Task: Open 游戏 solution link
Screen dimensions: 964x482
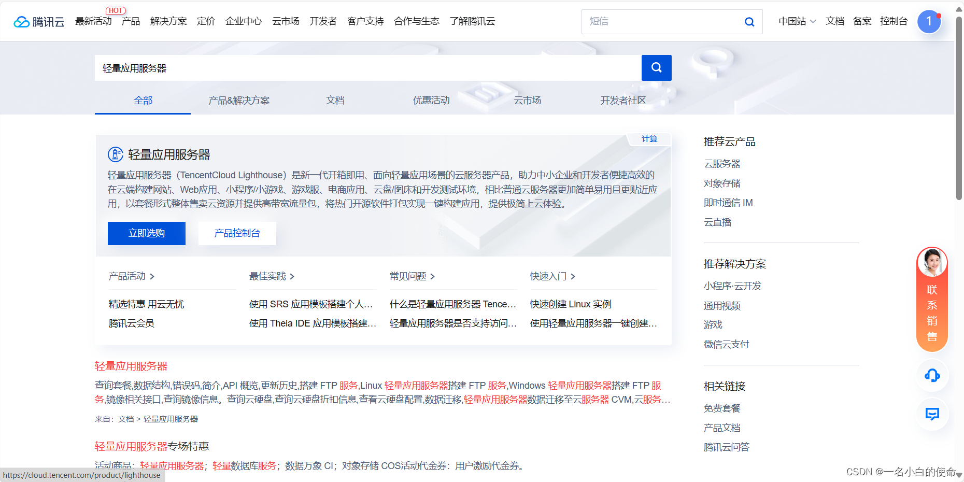Action: 713,325
